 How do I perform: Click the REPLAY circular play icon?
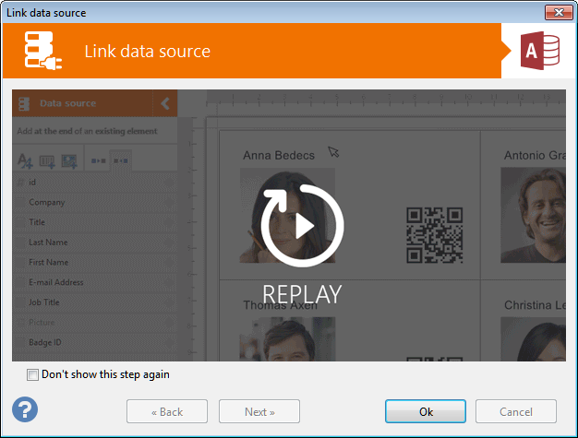302,225
